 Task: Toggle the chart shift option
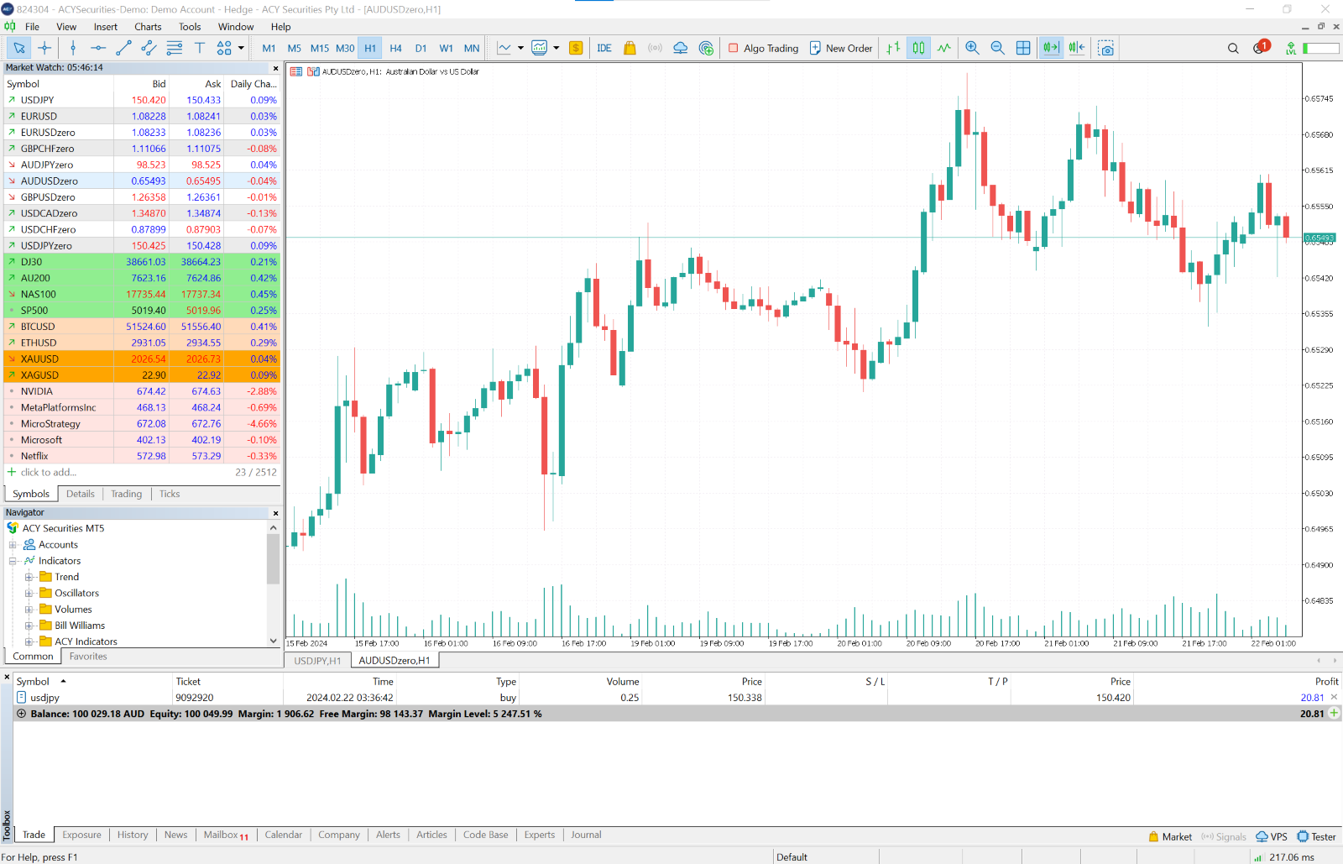click(x=1077, y=48)
